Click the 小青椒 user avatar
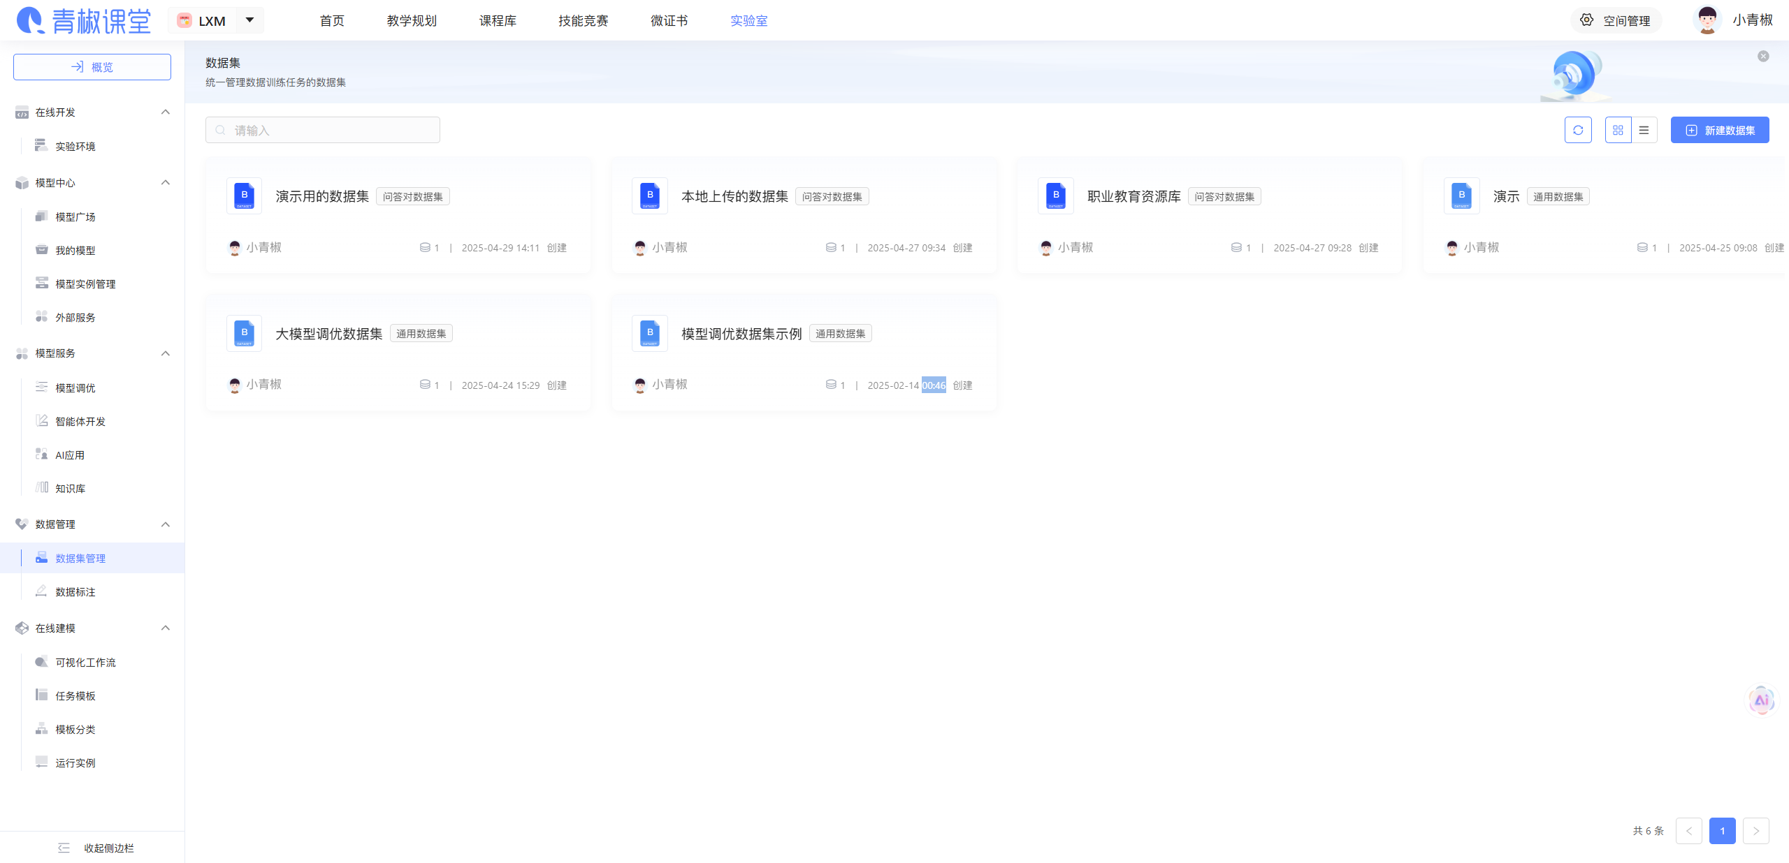Screen dimensions: 1789x863 (x=1707, y=20)
